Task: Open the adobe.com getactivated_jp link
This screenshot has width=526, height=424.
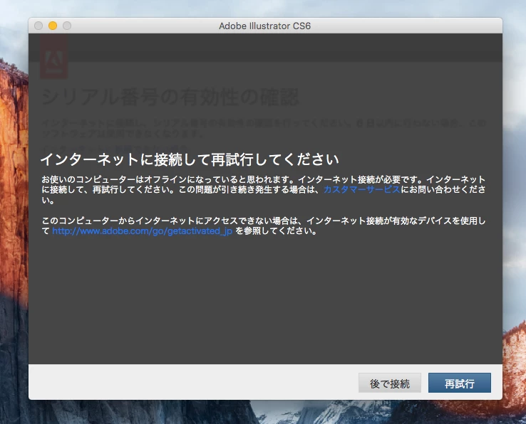Action: pyautogui.click(x=143, y=231)
